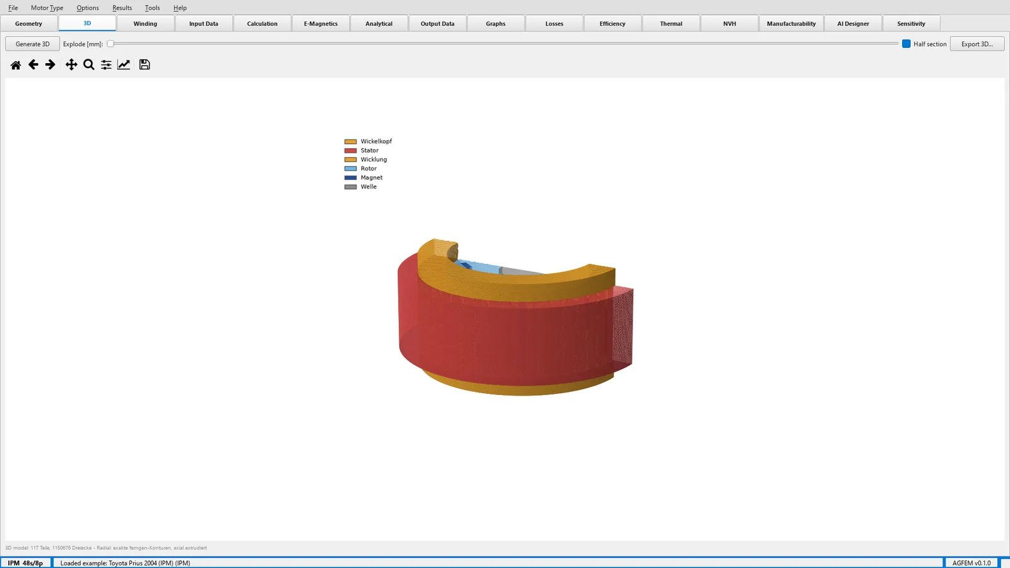Viewport: 1010px width, 568px height.
Task: Click the Explode slider handle
Action: 110,44
